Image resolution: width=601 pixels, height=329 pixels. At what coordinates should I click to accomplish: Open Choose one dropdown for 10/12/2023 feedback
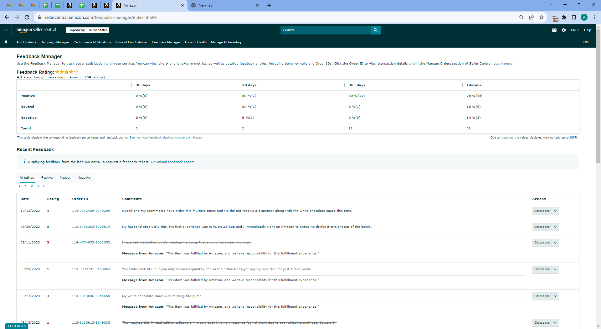(545, 211)
